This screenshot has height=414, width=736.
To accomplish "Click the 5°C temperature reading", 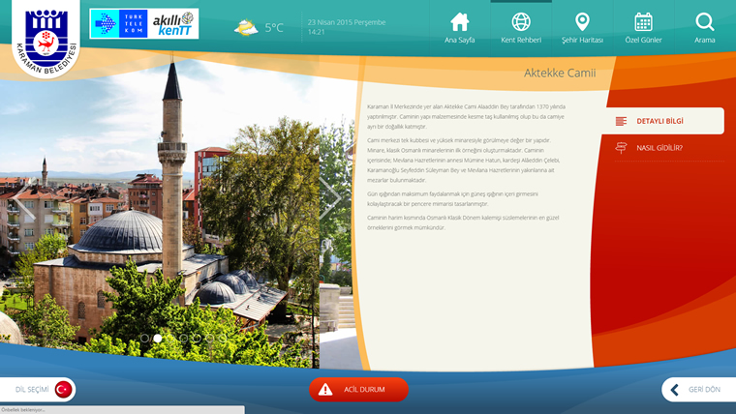I will tap(274, 28).
